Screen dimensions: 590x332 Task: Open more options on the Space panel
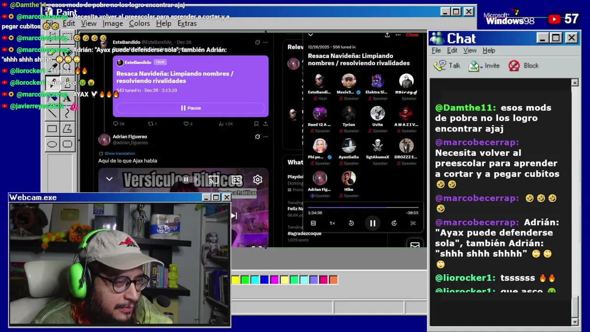398,35
